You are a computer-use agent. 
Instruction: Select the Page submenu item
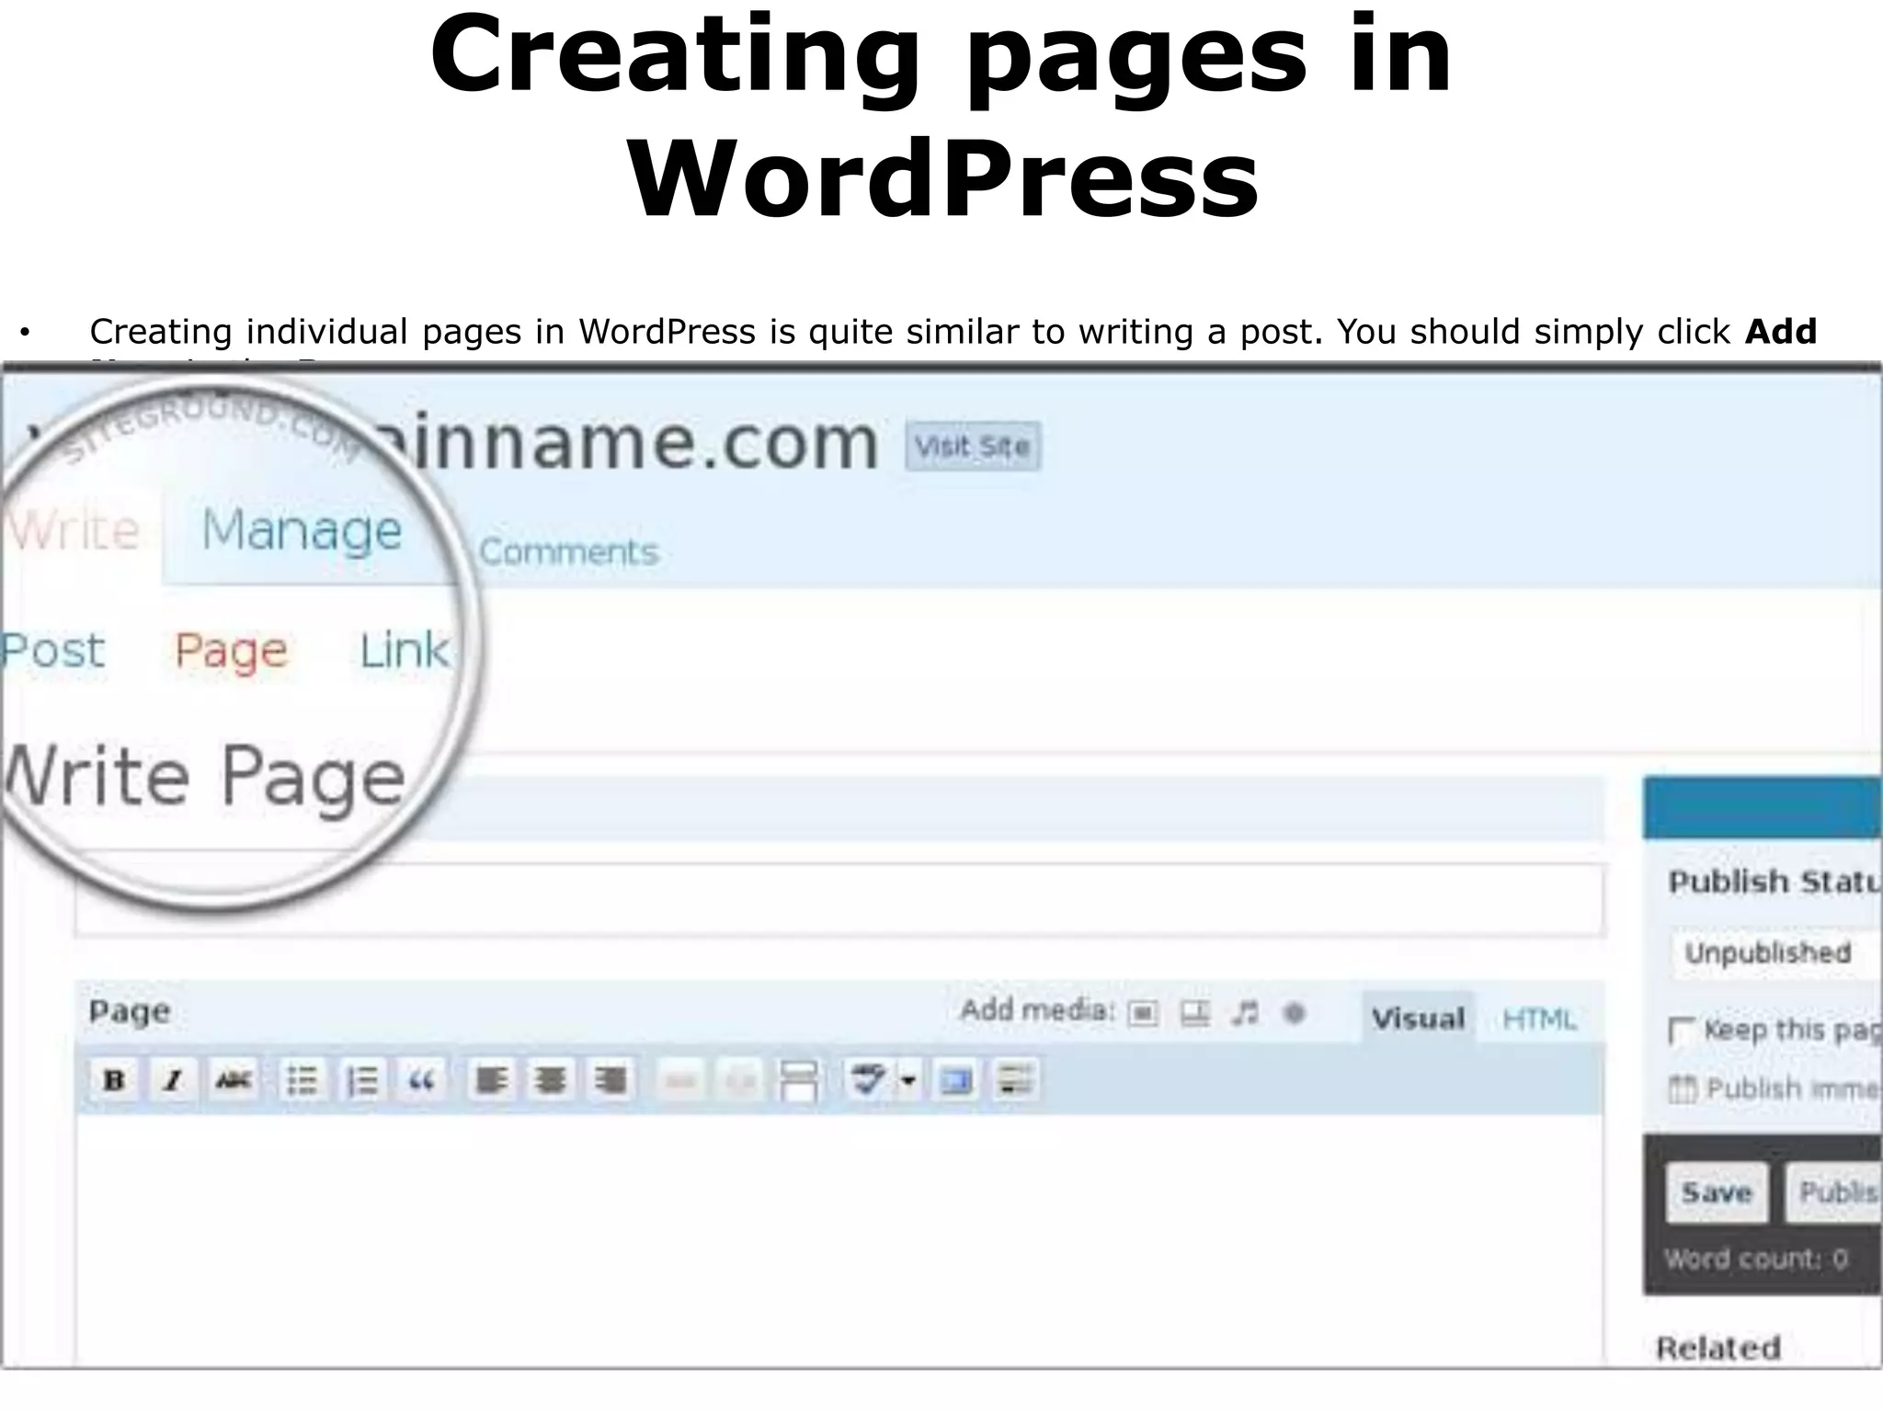(232, 652)
